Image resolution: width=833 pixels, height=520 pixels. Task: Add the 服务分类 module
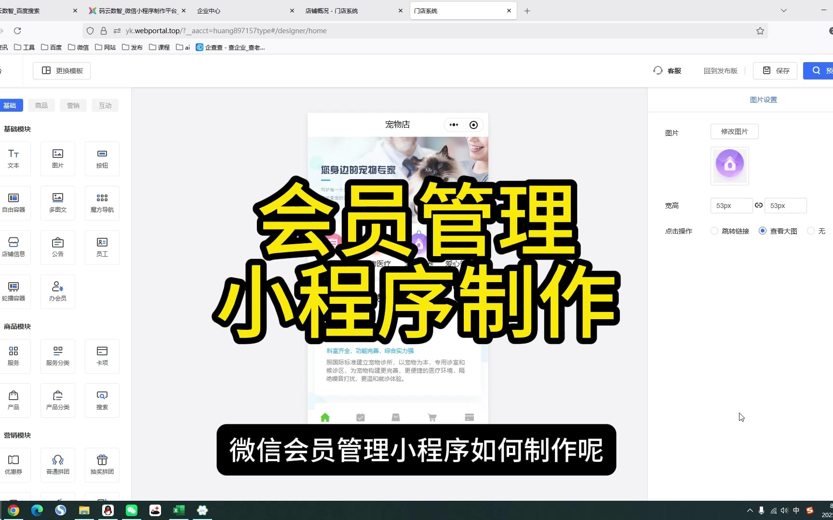[x=58, y=356]
